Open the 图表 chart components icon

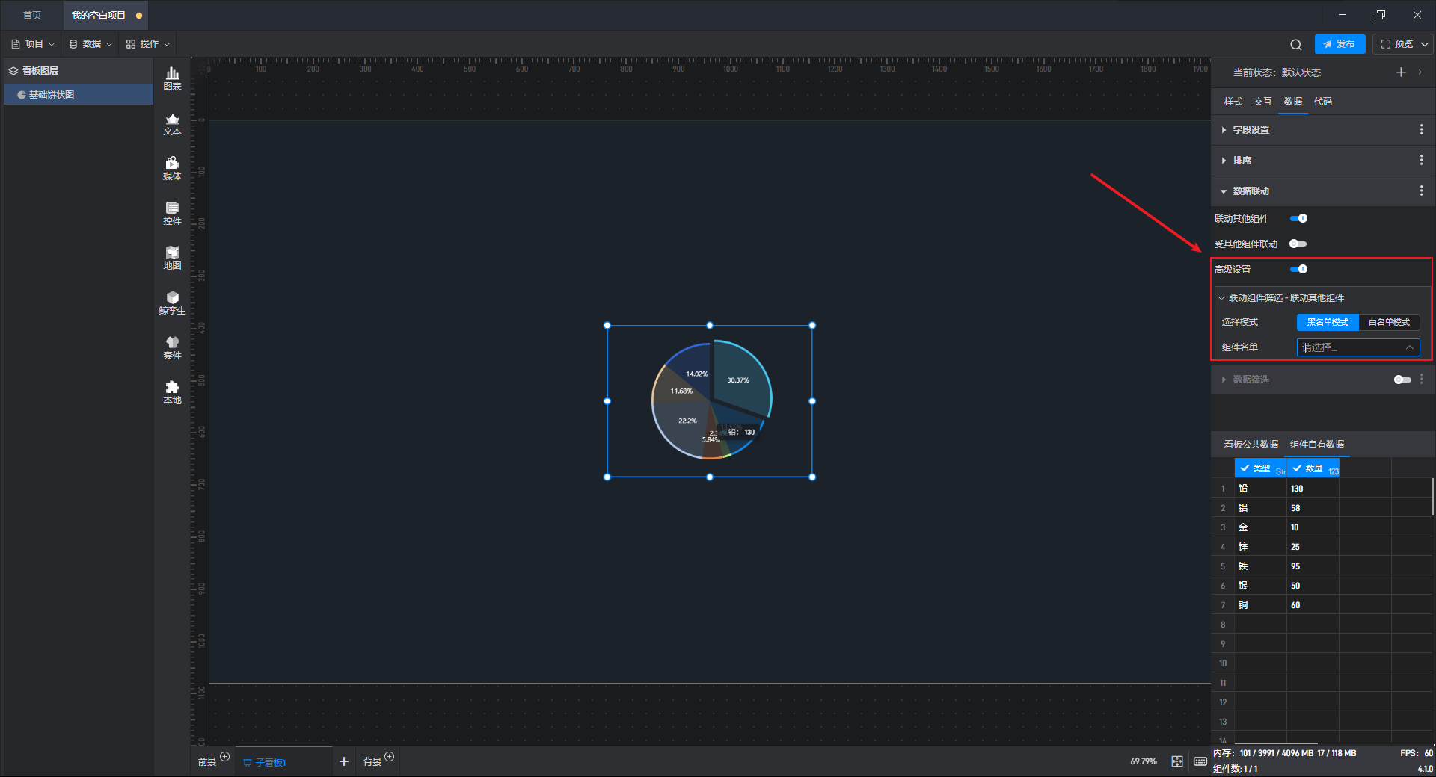(x=172, y=78)
